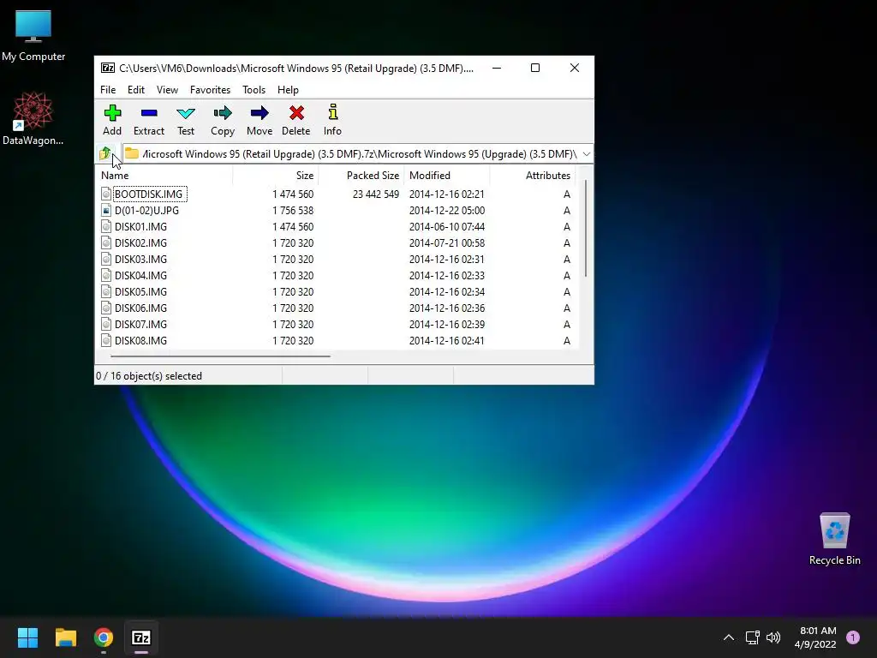Expand the address bar path dropdown
This screenshot has height=658, width=877.
[586, 154]
